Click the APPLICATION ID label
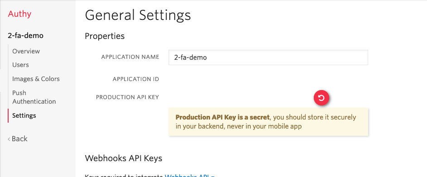 coord(136,79)
